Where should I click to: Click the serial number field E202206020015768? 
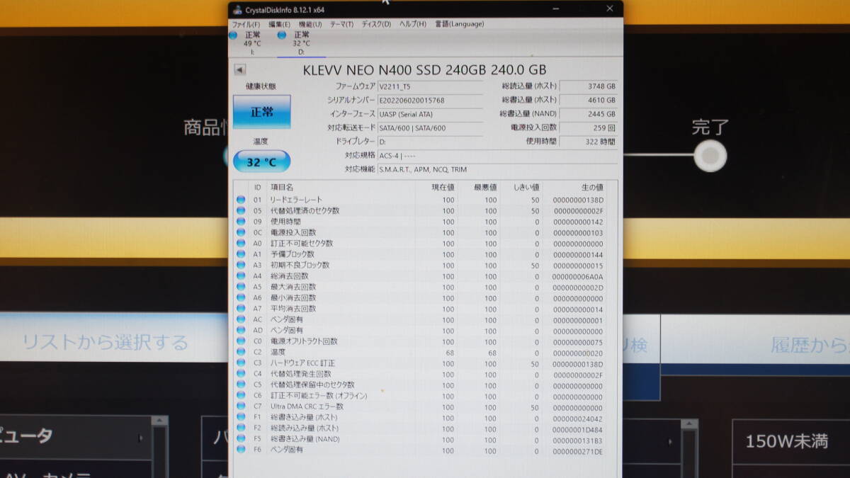[430, 100]
